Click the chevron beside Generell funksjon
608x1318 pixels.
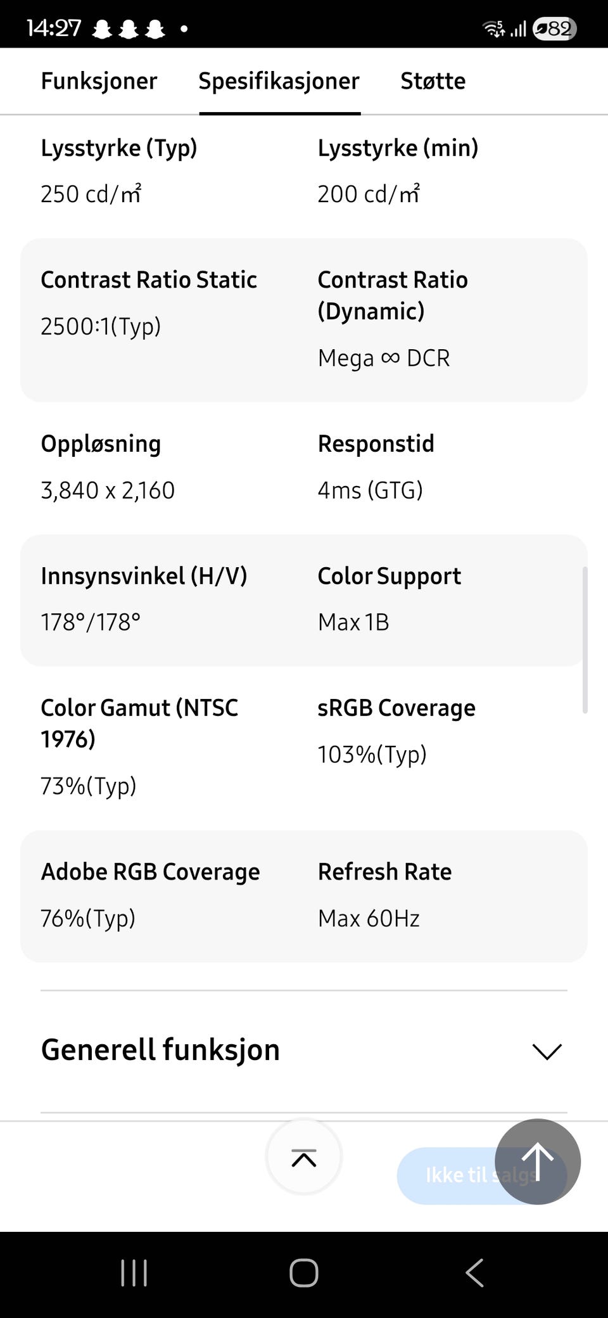[x=547, y=1051]
